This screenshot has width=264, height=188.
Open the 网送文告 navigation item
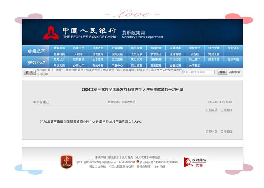[59, 65]
